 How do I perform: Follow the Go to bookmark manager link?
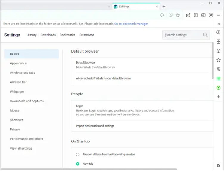coord(131,24)
